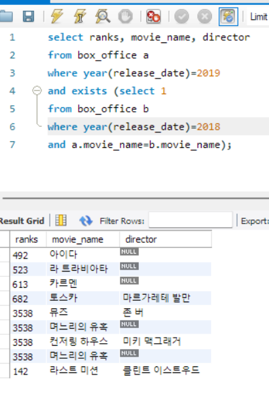
Task: Open the Limit rows dropdown
Action: (258, 17)
